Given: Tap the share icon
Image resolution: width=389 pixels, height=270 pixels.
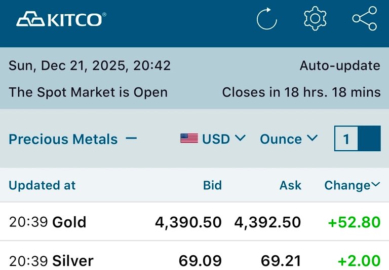Looking at the screenshot, I should click(364, 19).
